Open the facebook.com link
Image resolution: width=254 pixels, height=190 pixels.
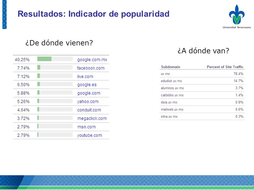point(91,68)
